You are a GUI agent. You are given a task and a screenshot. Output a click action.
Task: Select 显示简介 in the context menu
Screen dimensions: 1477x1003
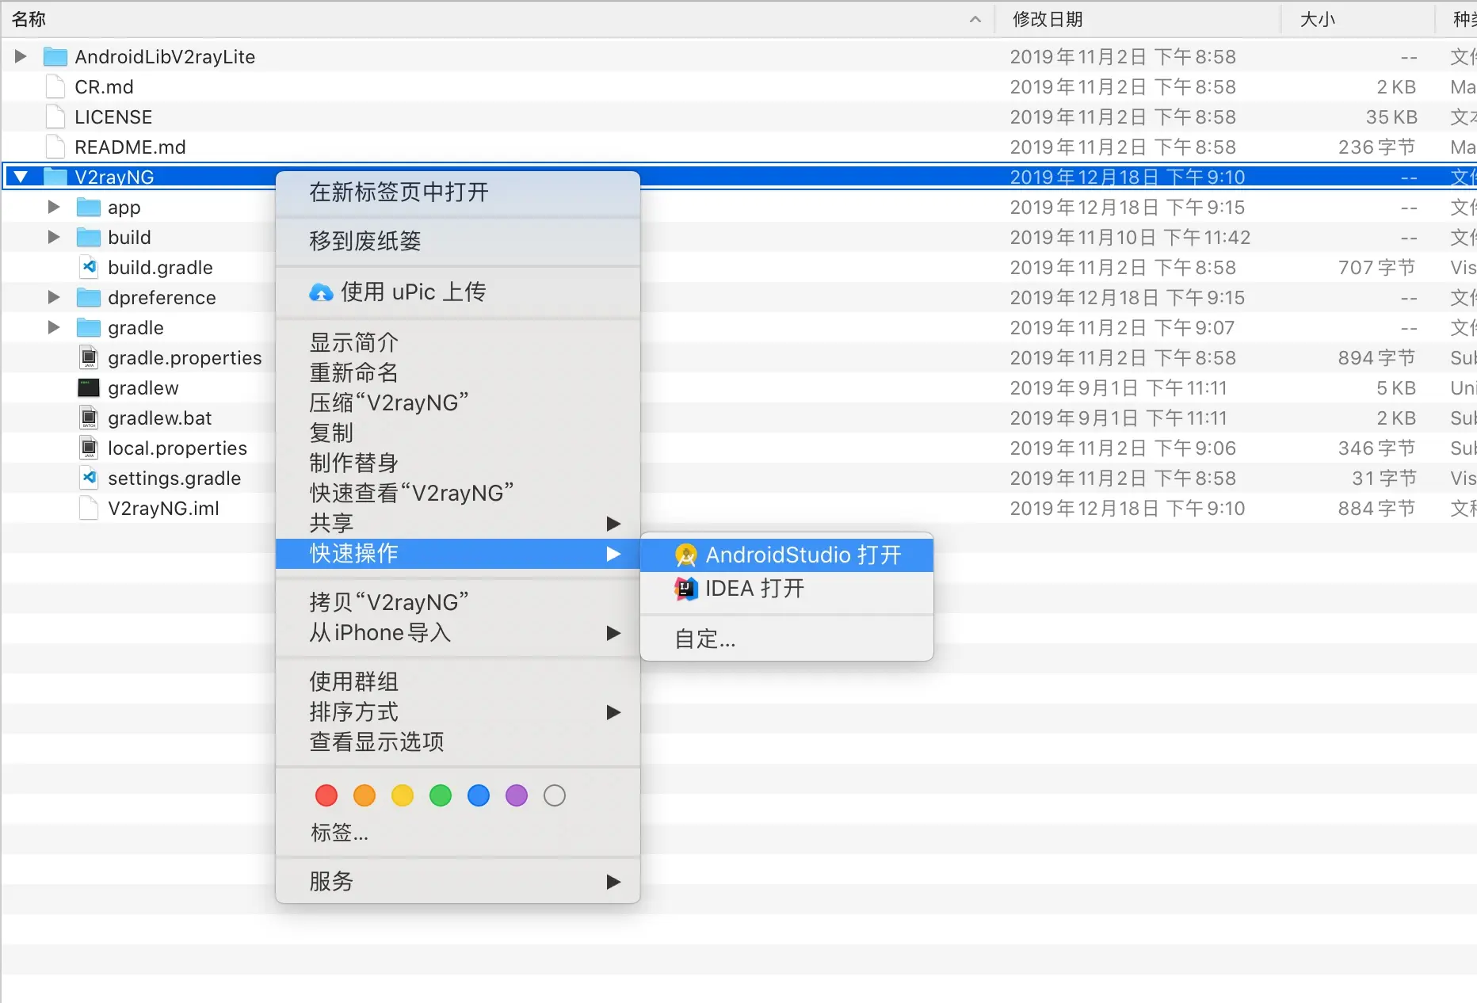point(458,343)
